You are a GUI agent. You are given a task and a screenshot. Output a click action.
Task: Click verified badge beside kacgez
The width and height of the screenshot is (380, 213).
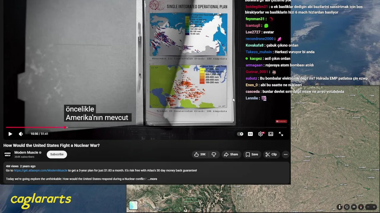247,59
